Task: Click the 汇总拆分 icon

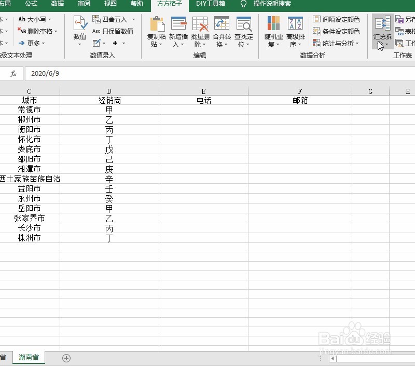Action: pyautogui.click(x=382, y=23)
